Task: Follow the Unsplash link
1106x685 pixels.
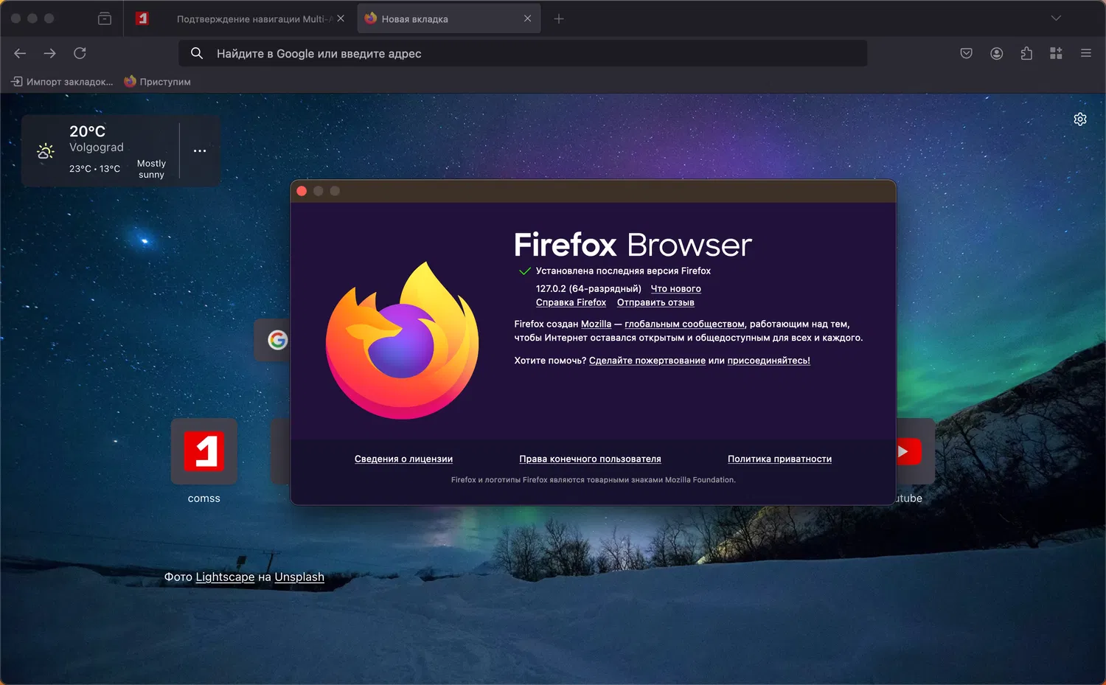Action: 299,577
